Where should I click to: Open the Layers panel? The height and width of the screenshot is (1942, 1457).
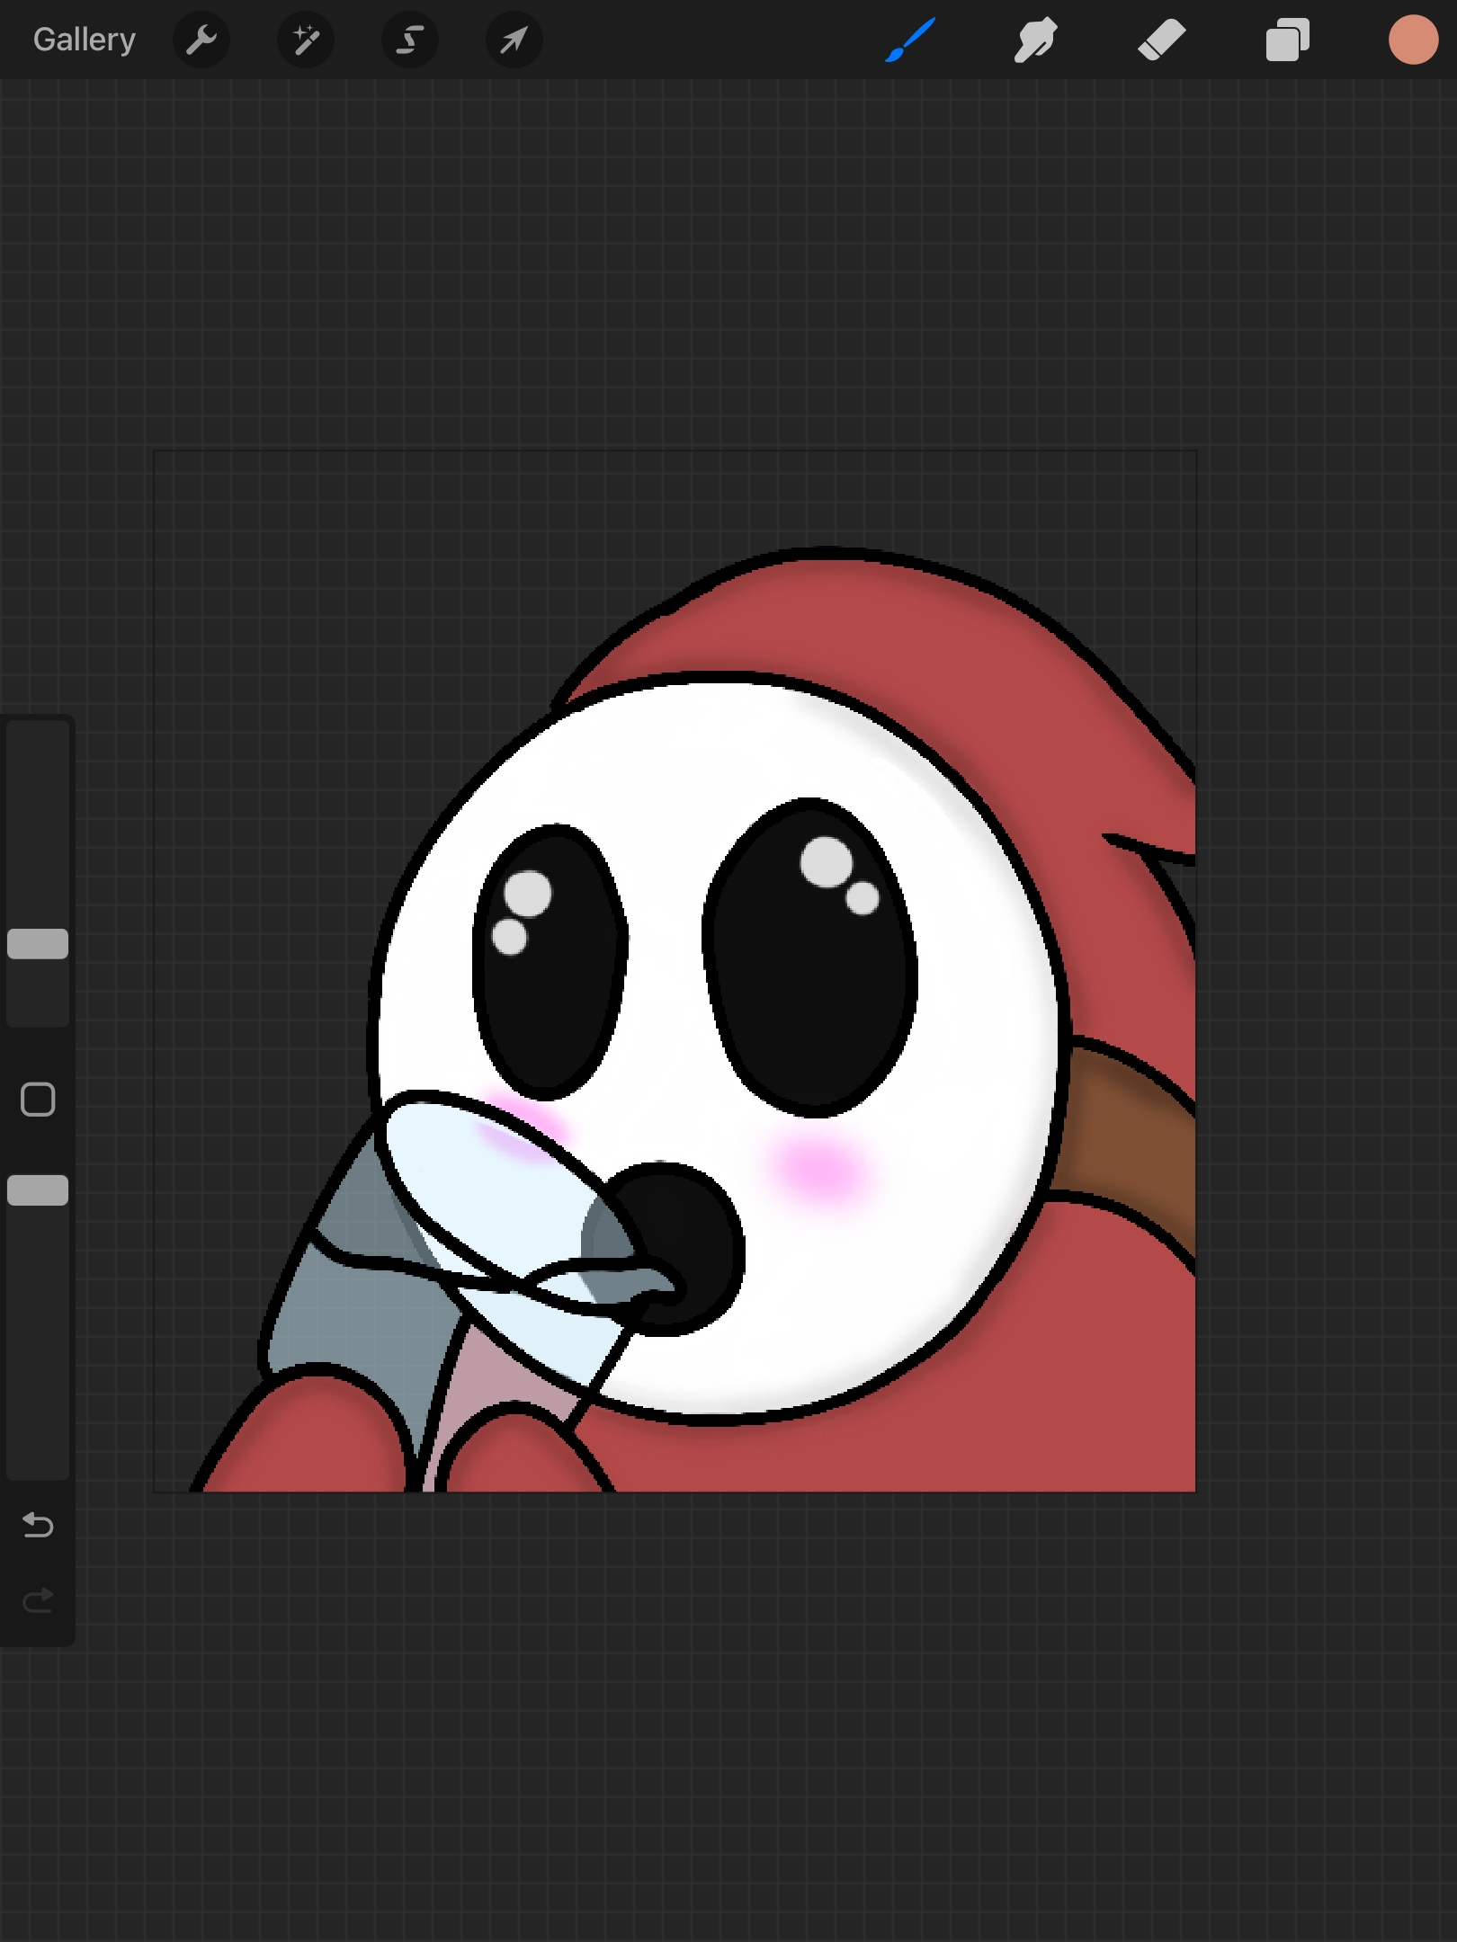(1288, 40)
